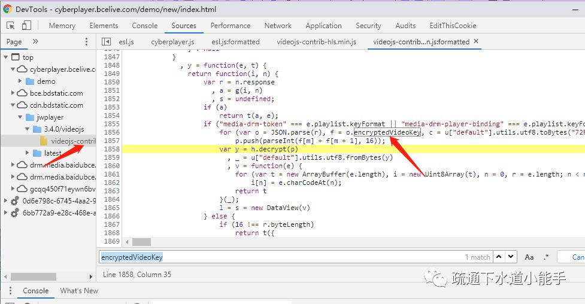Image resolution: width=585 pixels, height=304 pixels.
Task: Click navigator scrollbar right arrow
Action: tap(90, 276)
